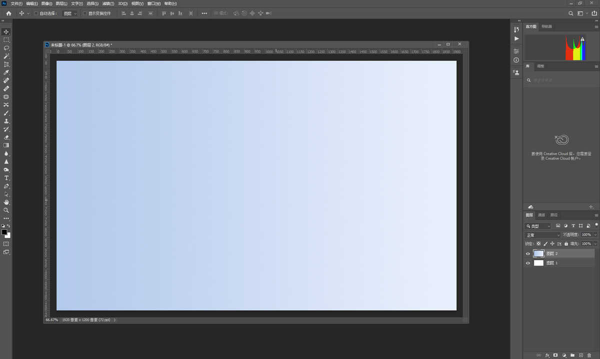Select the 图层 1 white thumbnail
Screen dimensions: 600x359
click(538, 263)
